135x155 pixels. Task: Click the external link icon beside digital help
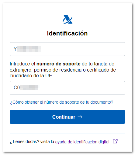[x=115, y=141]
